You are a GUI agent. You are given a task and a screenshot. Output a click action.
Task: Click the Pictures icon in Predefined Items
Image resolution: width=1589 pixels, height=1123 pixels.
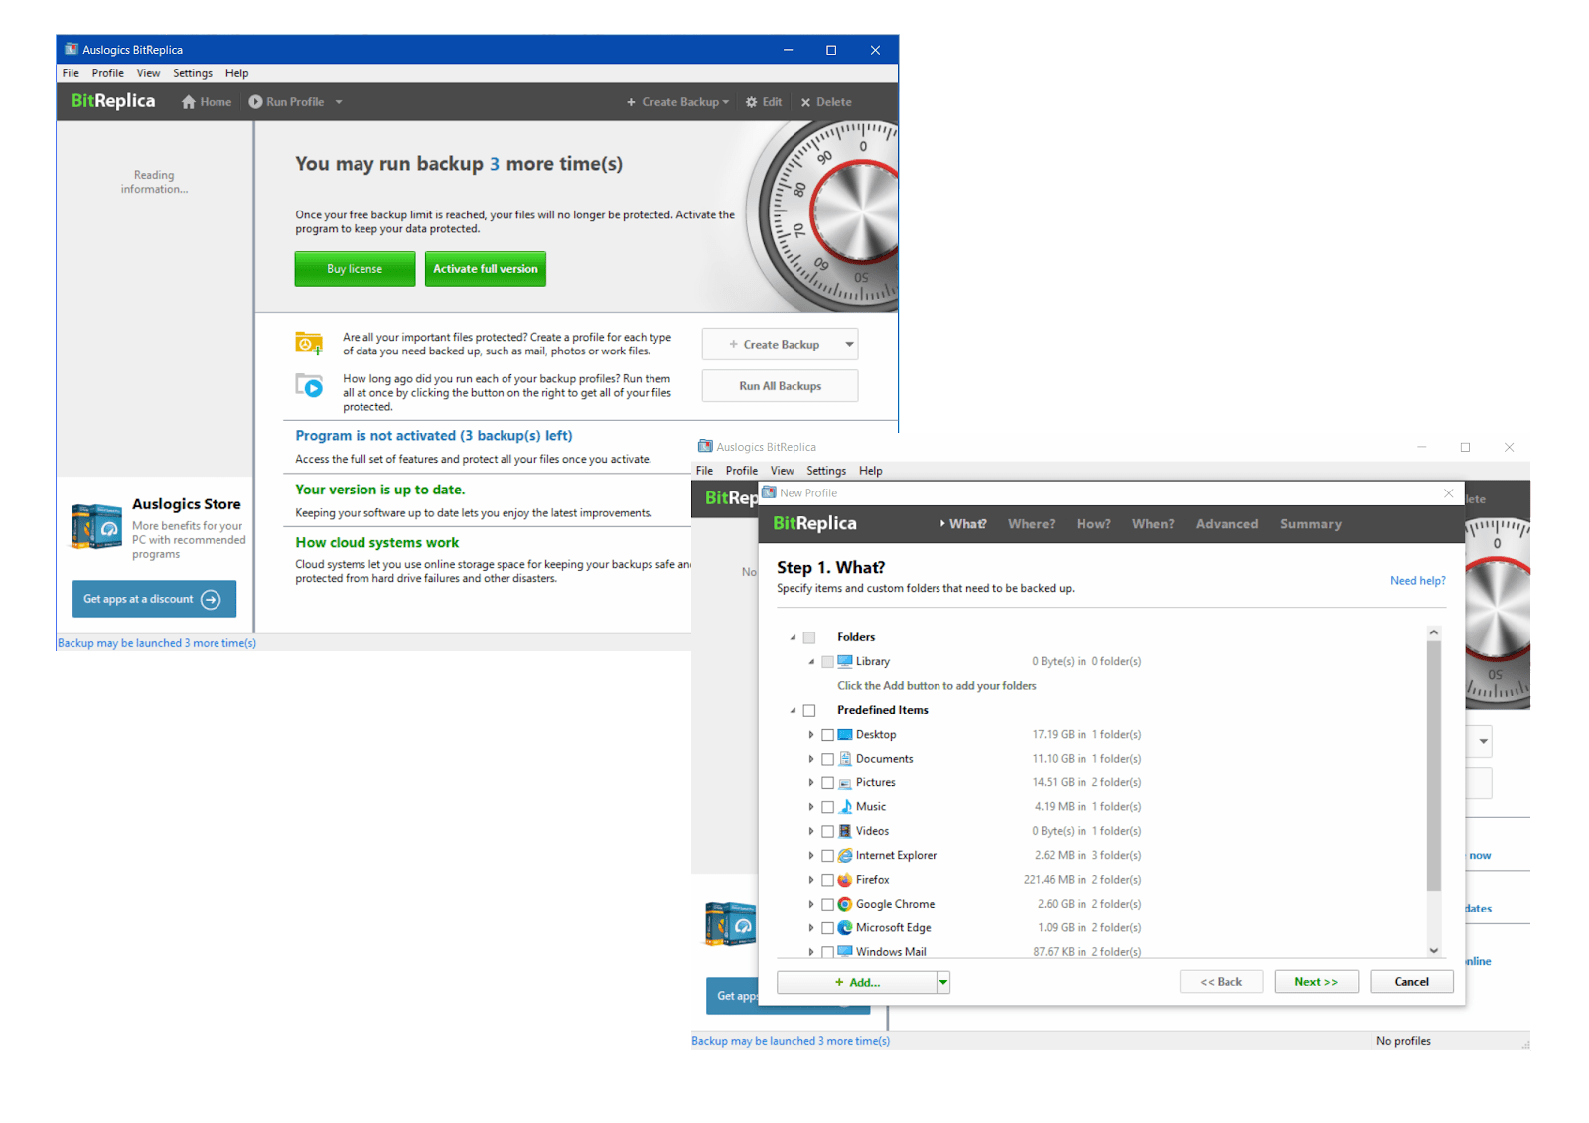(845, 782)
